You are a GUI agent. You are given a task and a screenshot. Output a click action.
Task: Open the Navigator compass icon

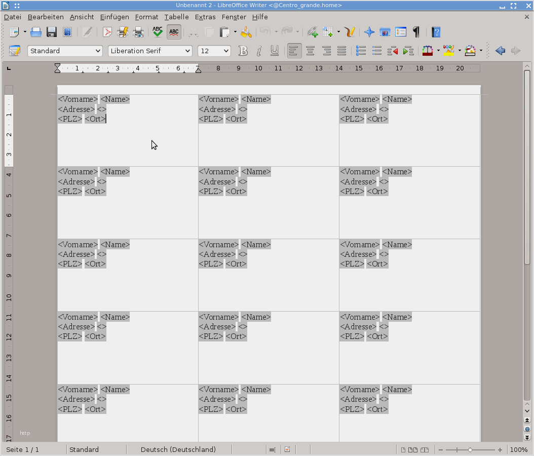(x=369, y=32)
